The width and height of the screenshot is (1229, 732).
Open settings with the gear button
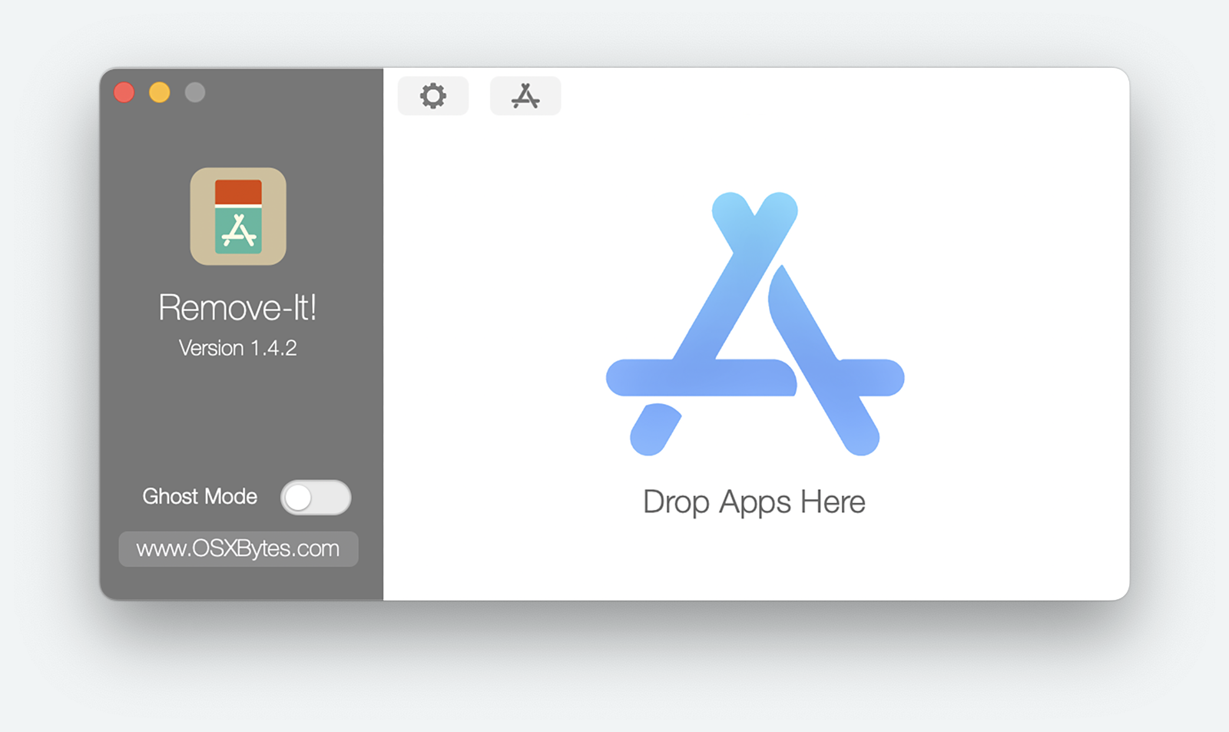433,96
